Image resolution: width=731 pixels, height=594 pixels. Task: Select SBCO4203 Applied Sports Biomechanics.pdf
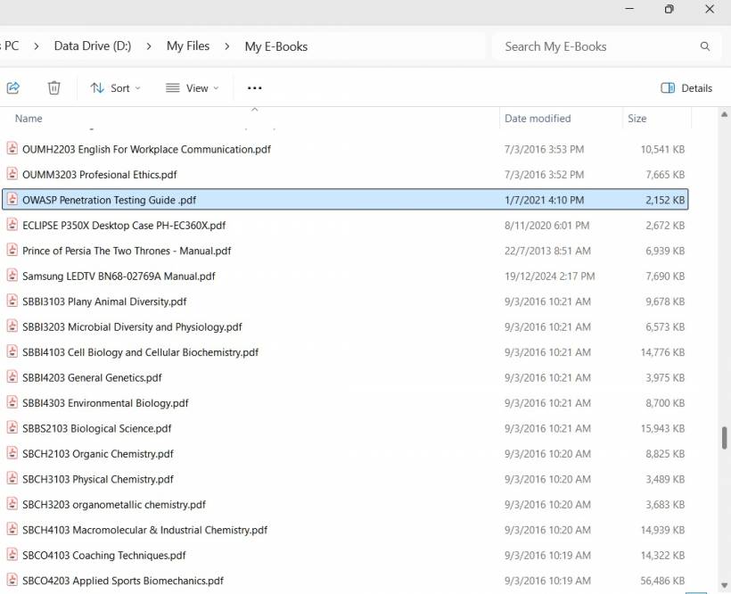coord(345,581)
